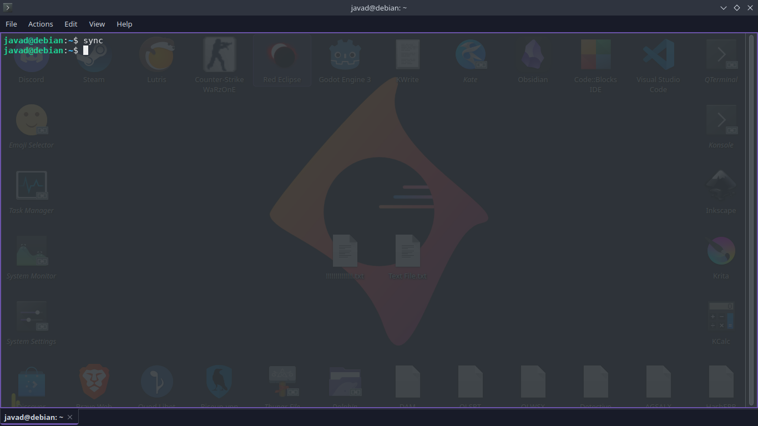Open the Help menu
Viewport: 758px width, 426px height.
coord(124,24)
